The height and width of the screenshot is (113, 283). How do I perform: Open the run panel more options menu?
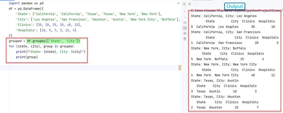[196, 4]
